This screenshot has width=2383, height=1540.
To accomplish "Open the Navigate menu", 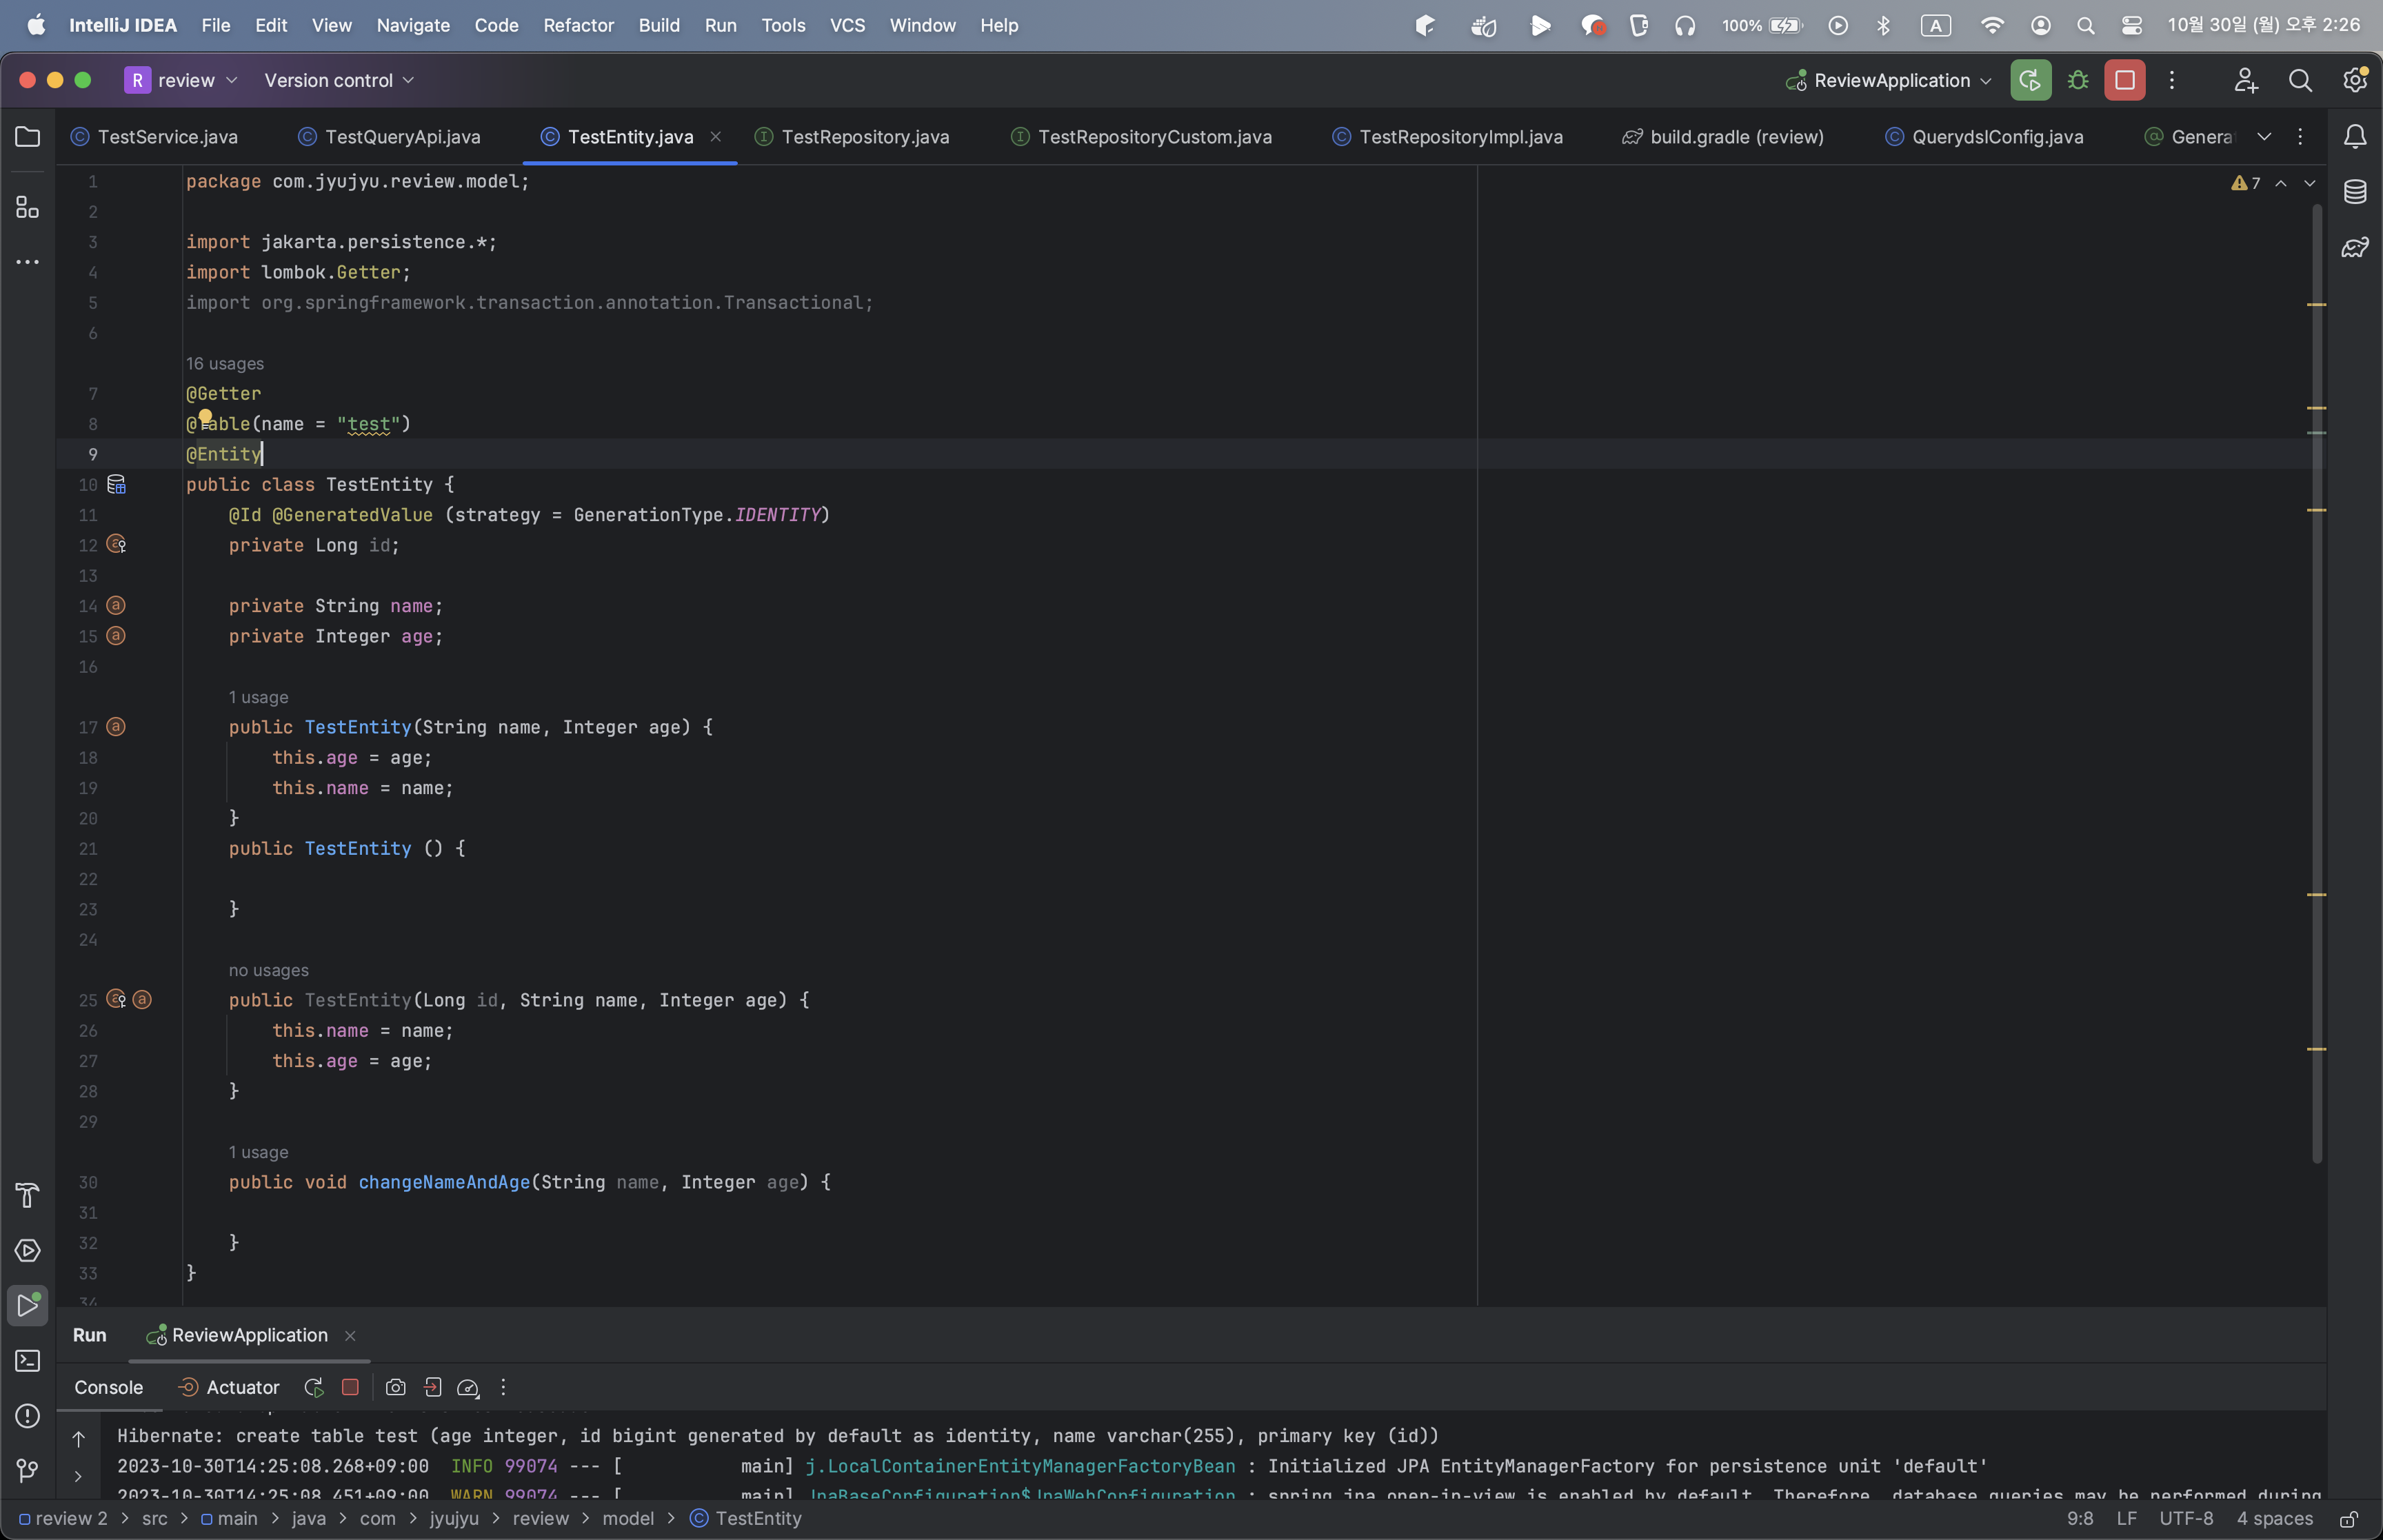I will (x=413, y=25).
